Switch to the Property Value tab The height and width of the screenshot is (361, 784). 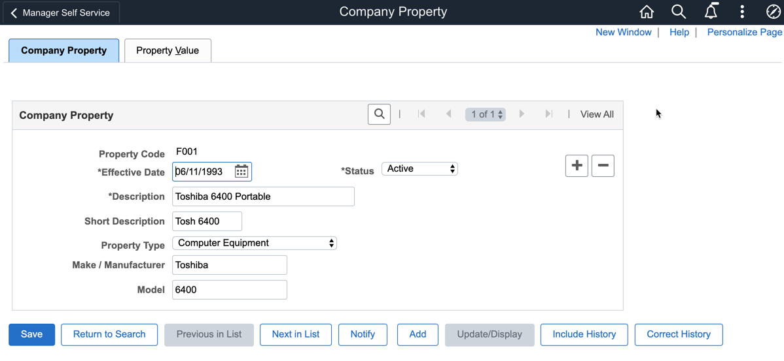pos(168,50)
